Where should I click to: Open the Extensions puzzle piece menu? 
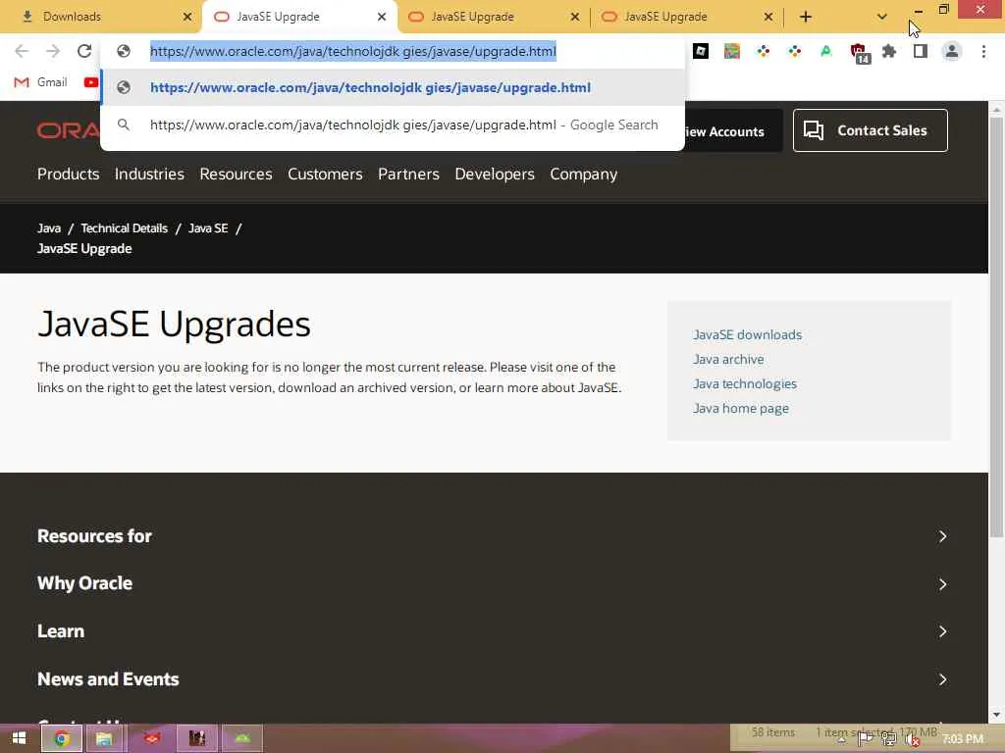(889, 51)
